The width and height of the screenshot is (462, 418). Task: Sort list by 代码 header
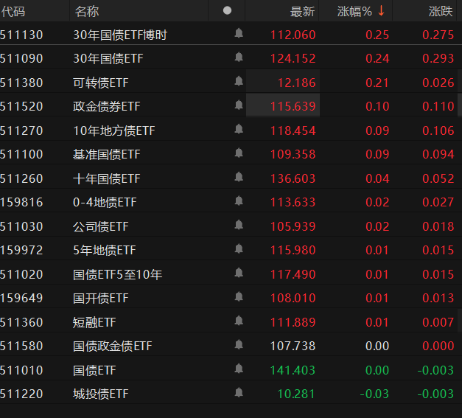[x=13, y=12]
